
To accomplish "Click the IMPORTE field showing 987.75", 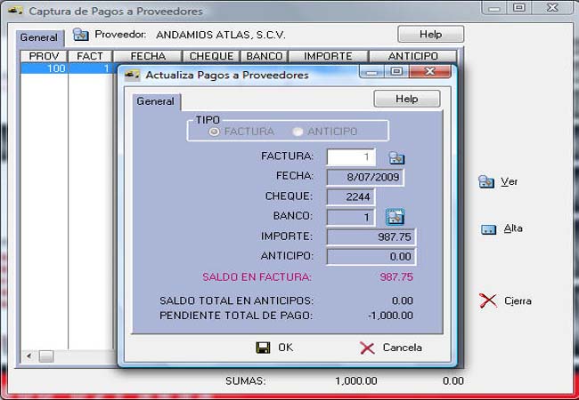I will [x=371, y=236].
